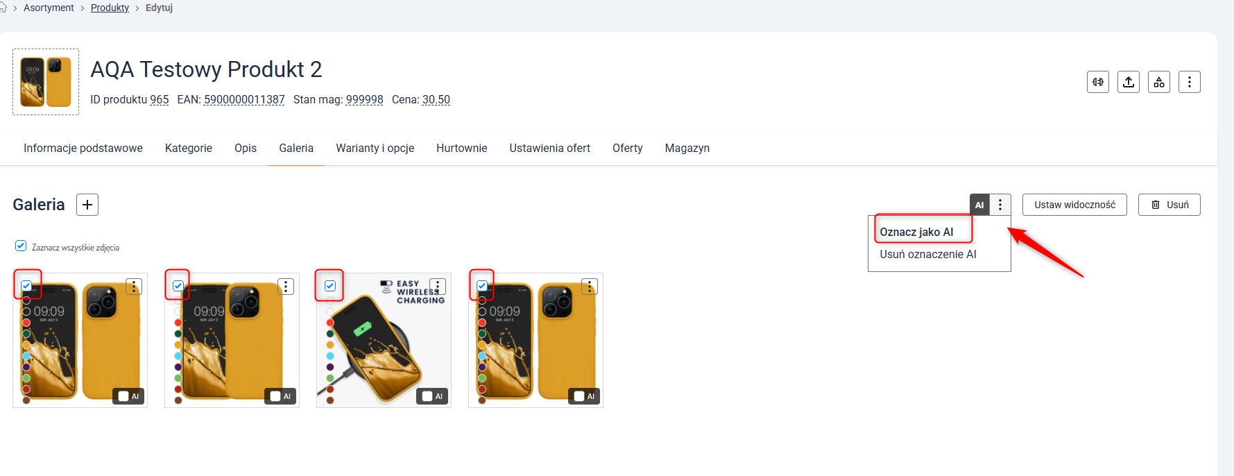
Task: Open the shapes category icon in header
Action: (1159, 82)
